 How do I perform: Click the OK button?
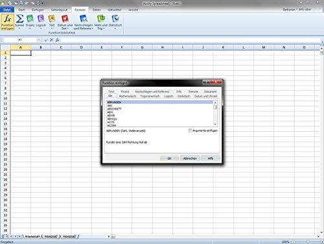169,158
